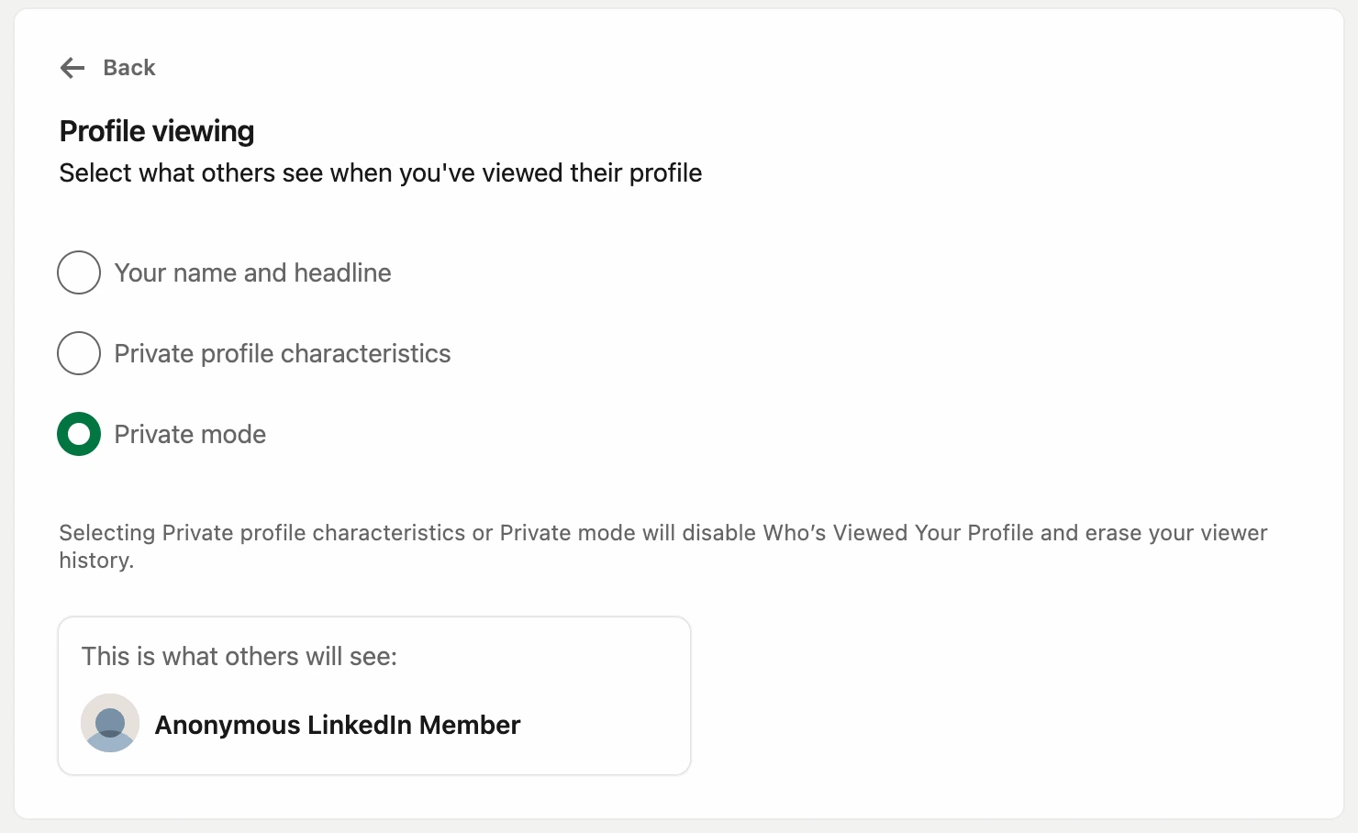Click the Private mode label text
The height and width of the screenshot is (833, 1358).
tap(189, 434)
